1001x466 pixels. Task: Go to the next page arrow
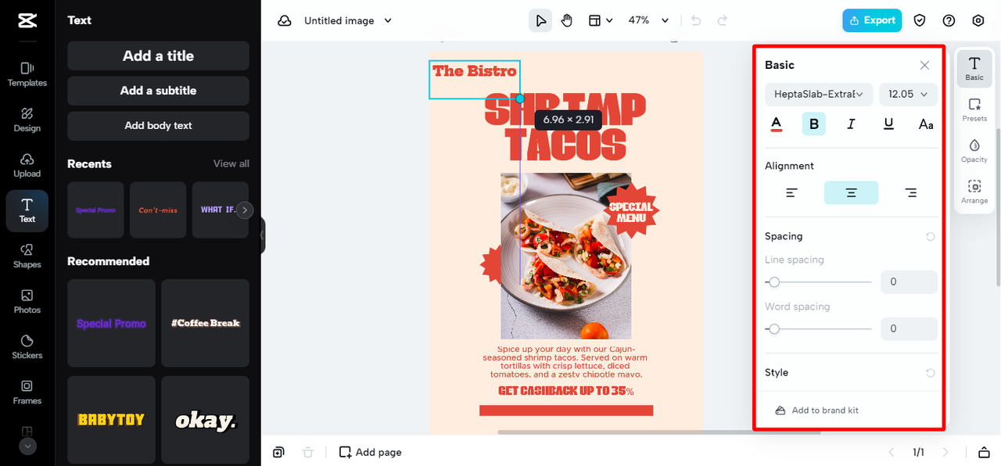[x=945, y=452]
